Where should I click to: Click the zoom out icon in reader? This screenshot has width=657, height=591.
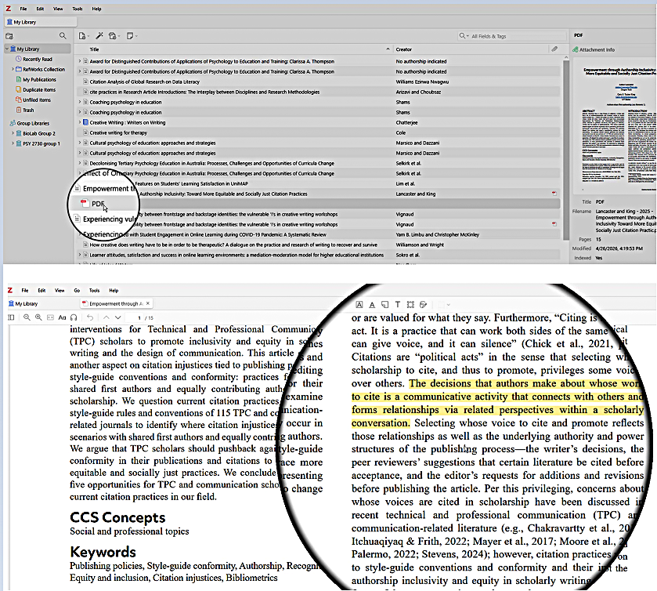27,317
